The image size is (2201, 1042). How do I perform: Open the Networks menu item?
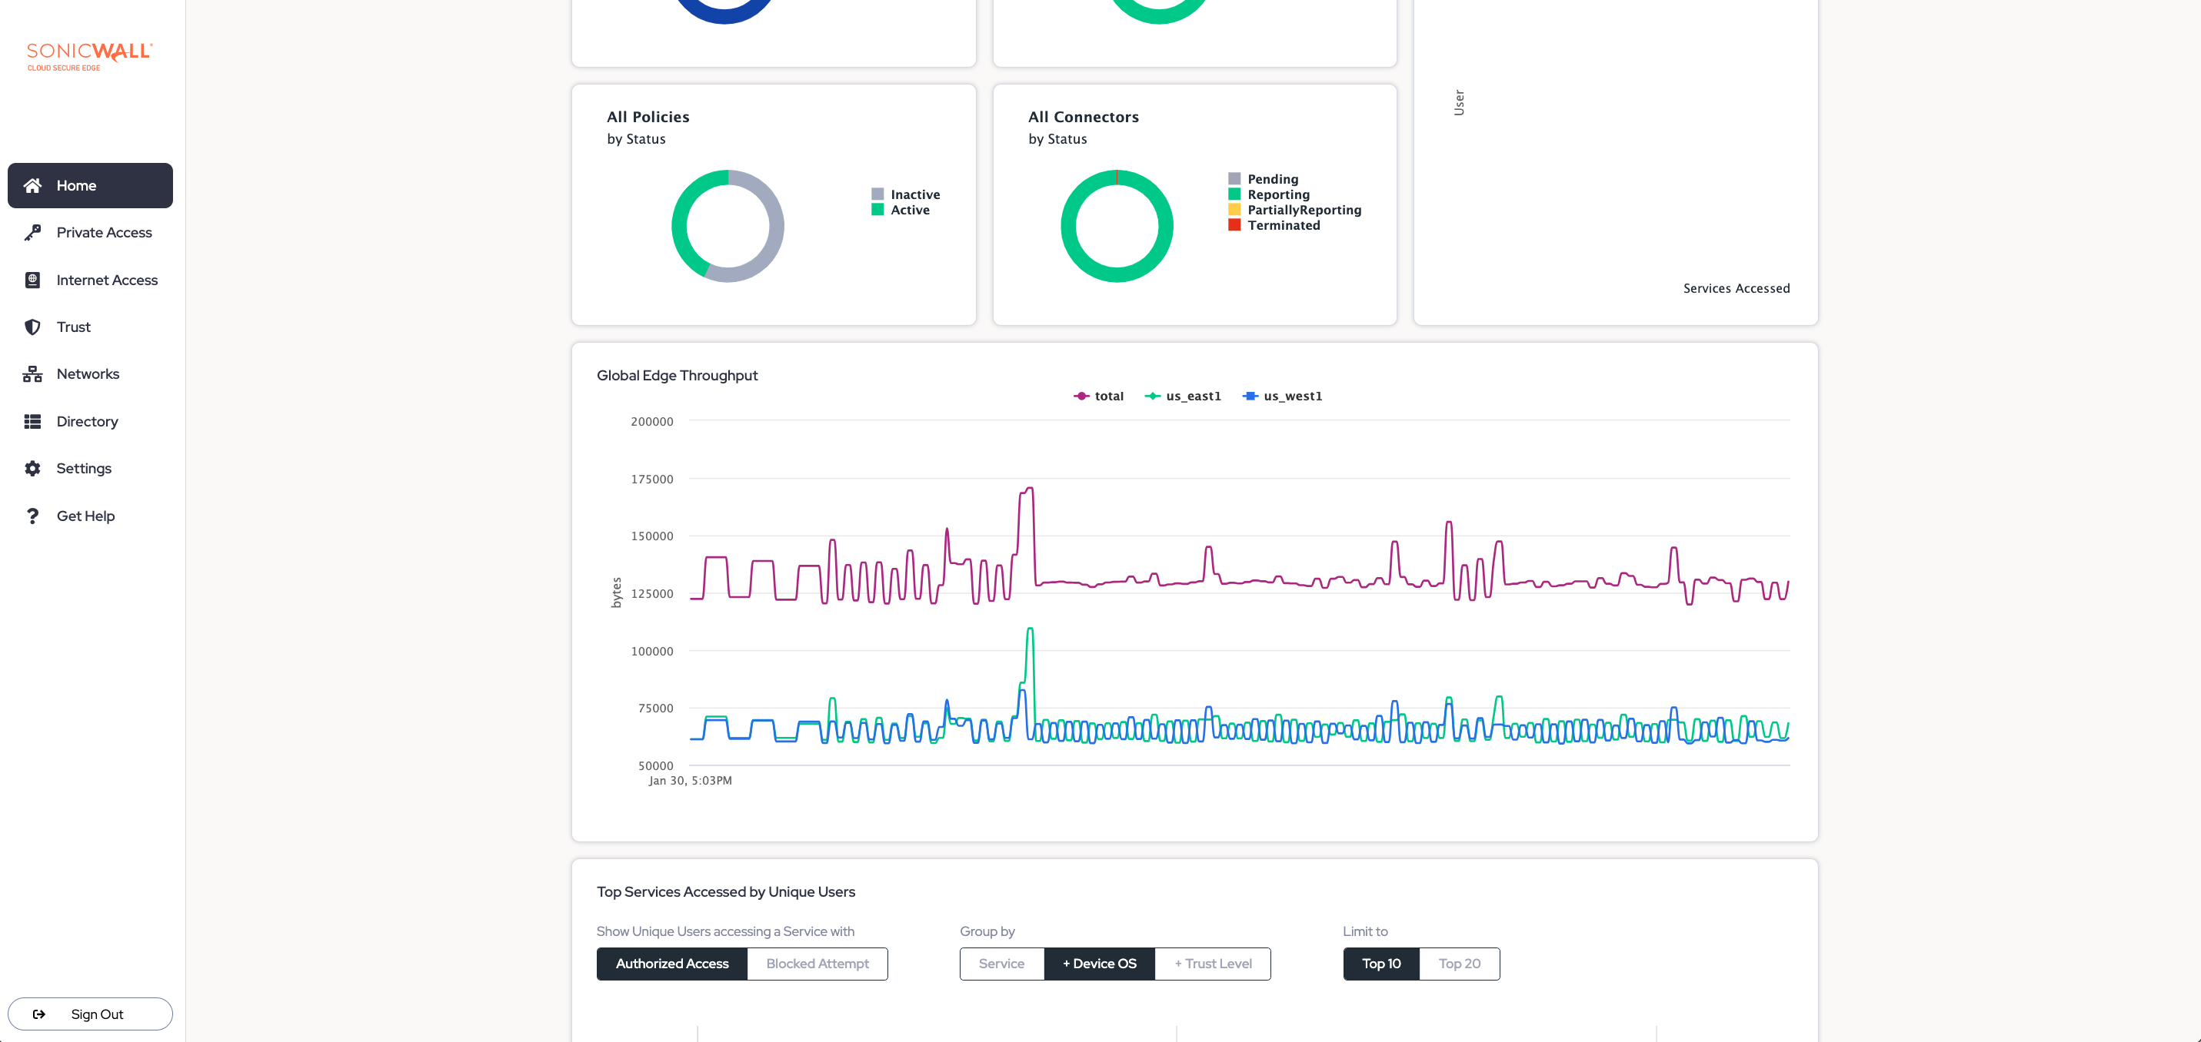tap(88, 374)
